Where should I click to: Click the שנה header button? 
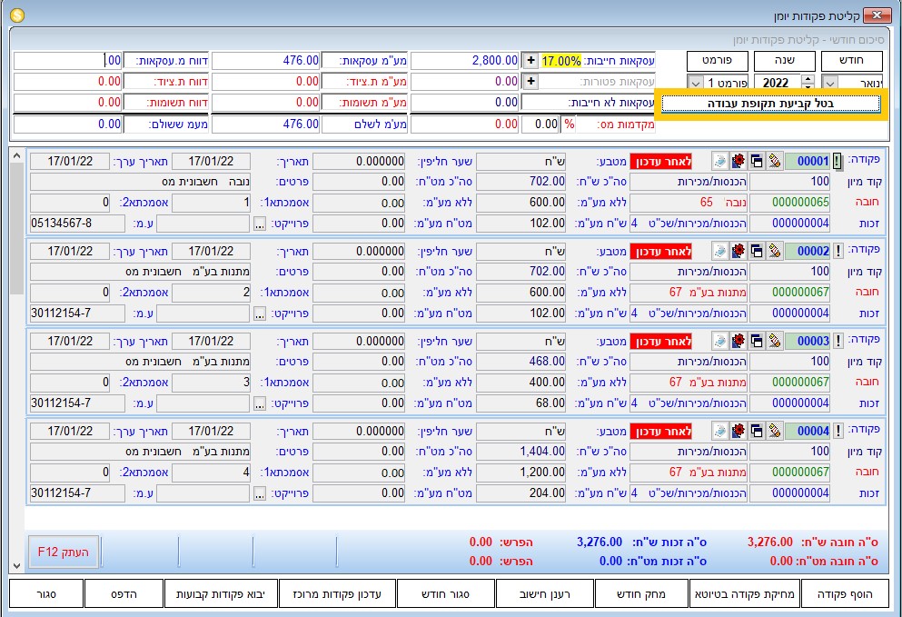(x=784, y=61)
